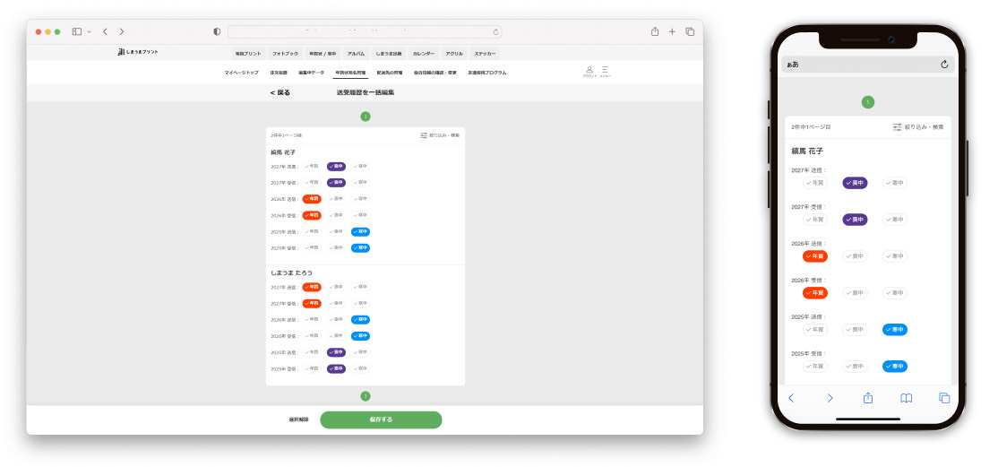The height and width of the screenshot is (467, 998).
Task: Select 年賀状宛名管理 in the sub navigation
Action: tap(350, 73)
